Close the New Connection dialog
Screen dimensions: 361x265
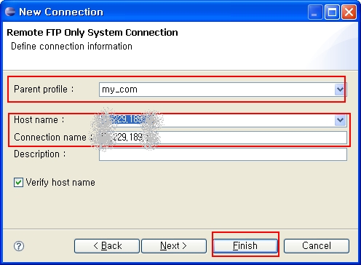349,12
